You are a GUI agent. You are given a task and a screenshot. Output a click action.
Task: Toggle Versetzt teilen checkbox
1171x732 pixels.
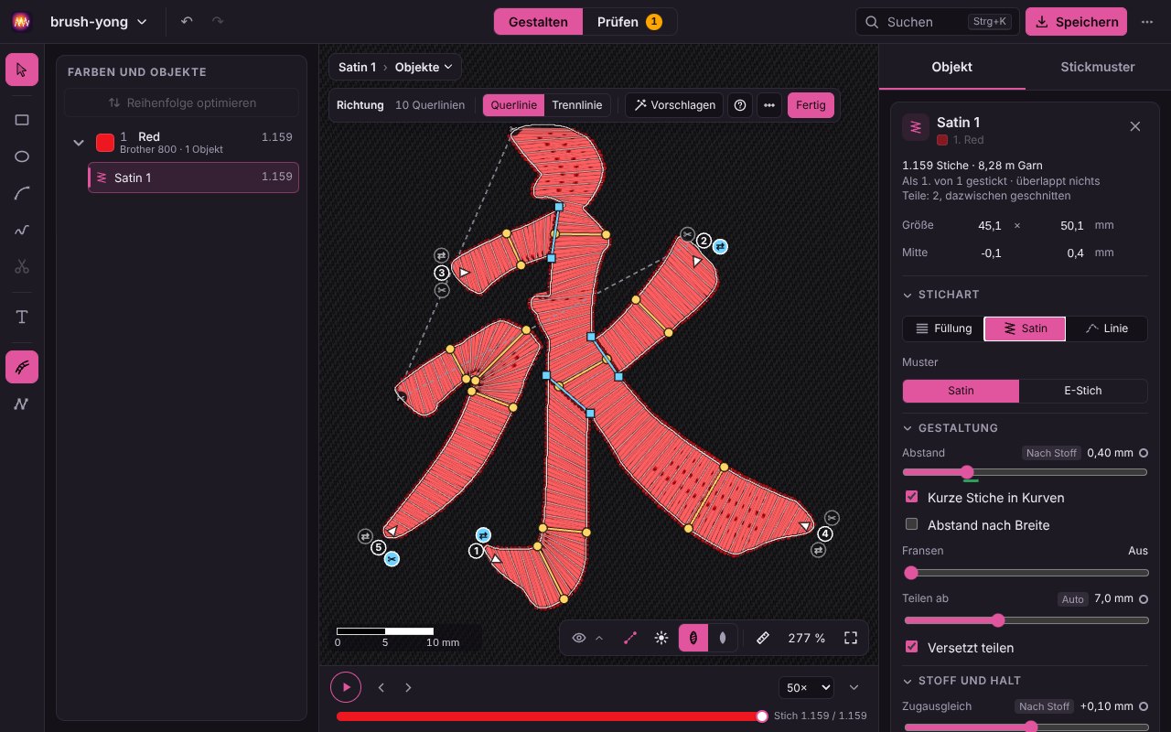(911, 647)
